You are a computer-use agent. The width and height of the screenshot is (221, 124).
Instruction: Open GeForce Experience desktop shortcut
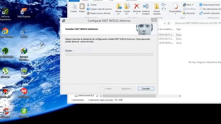[5, 14]
